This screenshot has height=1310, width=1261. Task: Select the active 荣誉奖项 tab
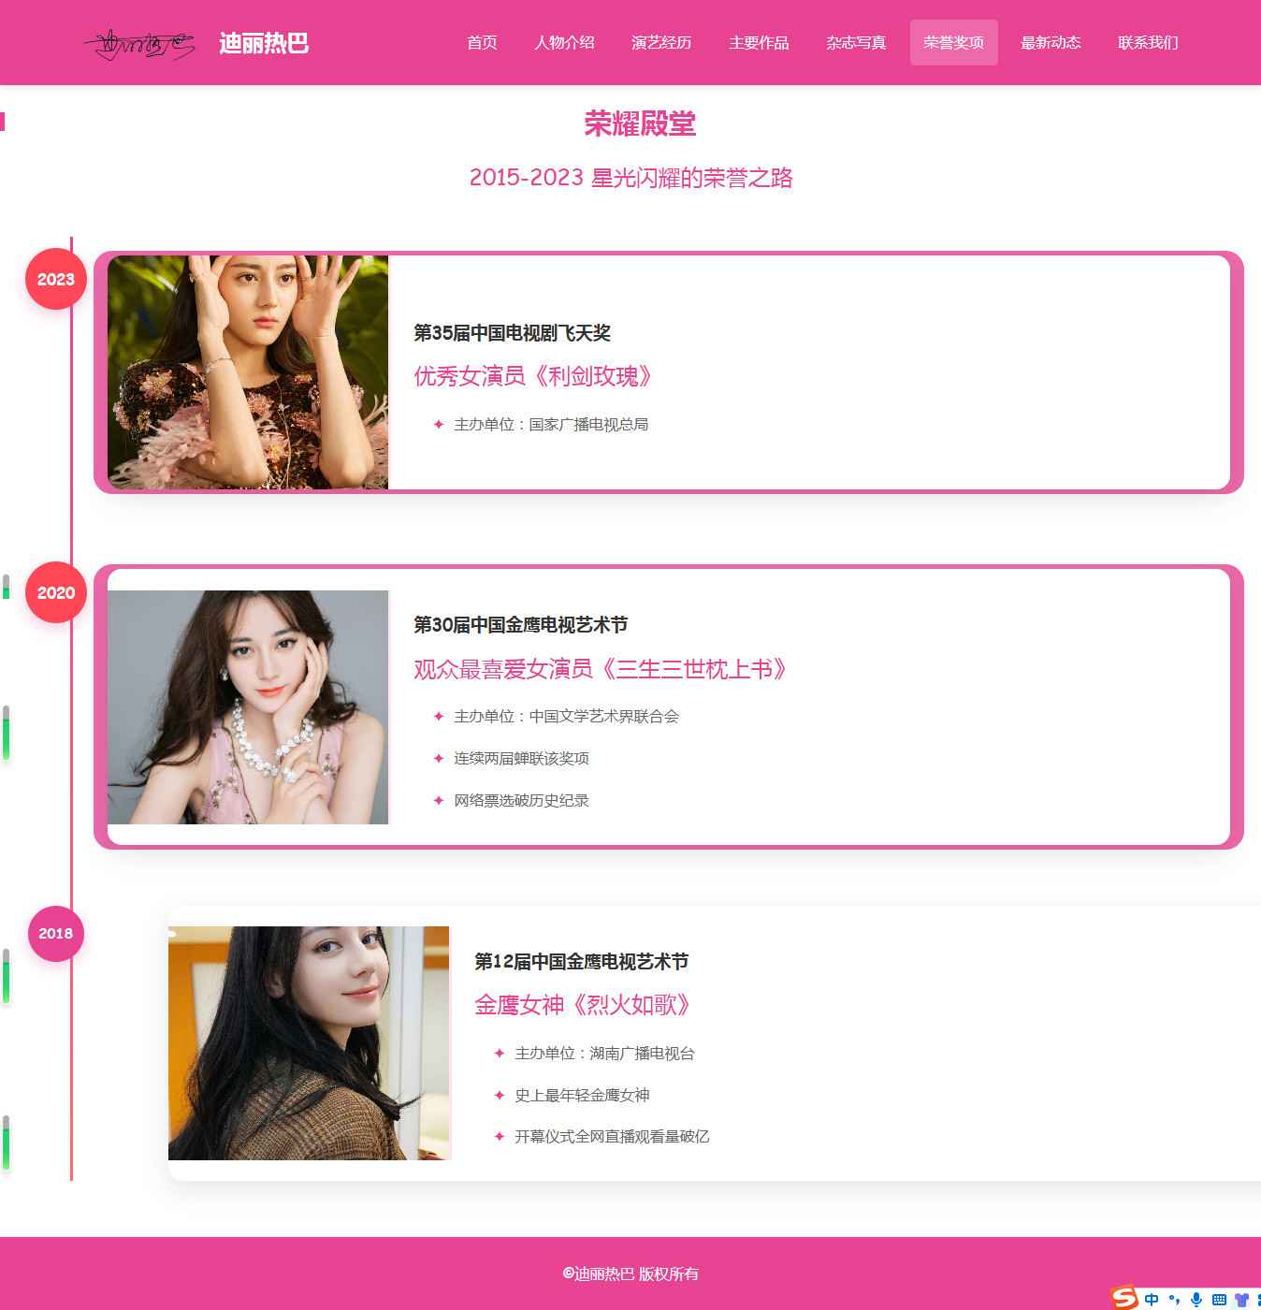(x=953, y=42)
